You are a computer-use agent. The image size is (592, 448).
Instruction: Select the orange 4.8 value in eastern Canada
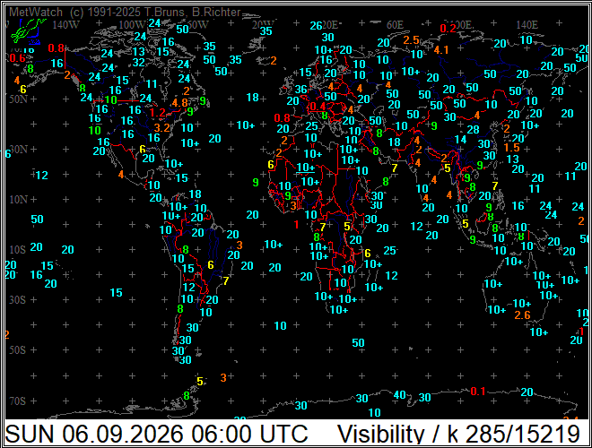tap(179, 103)
